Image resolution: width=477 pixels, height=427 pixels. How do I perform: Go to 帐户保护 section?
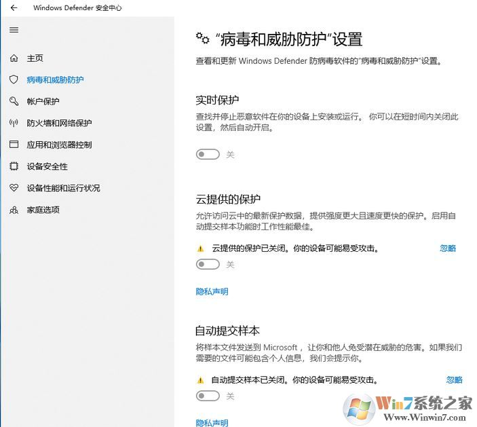(43, 101)
